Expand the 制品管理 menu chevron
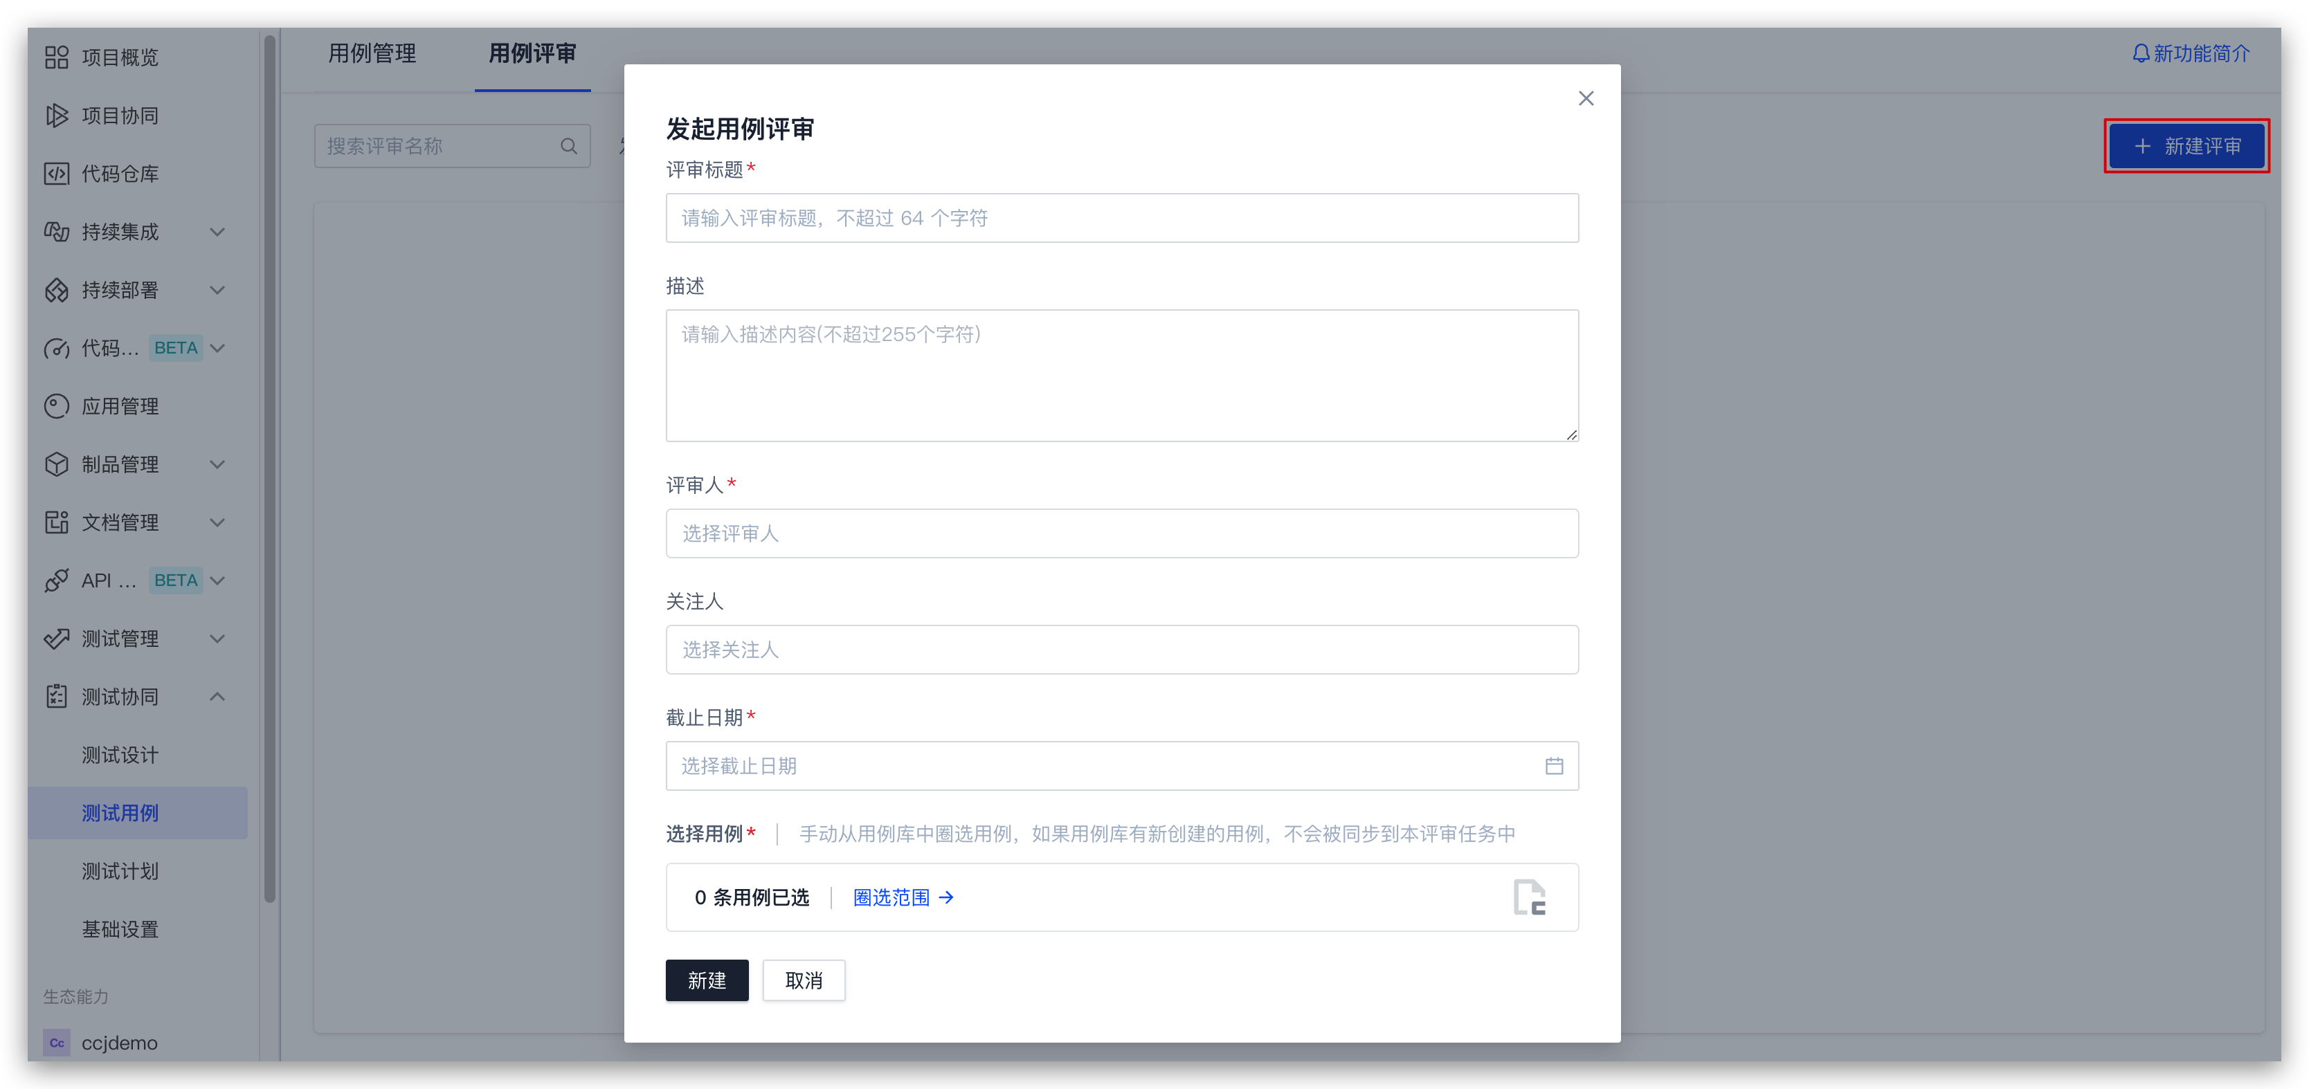 pos(217,464)
